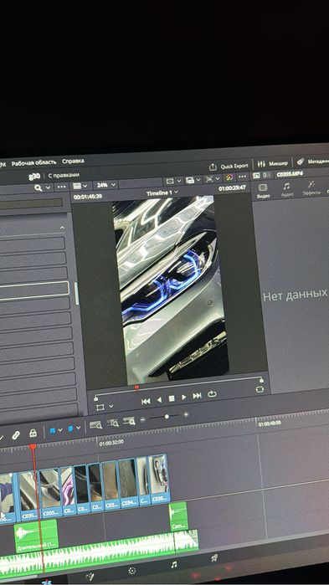The width and height of the screenshot is (329, 585).
Task: Click the timeline zoom in plus button
Action: pos(186,414)
